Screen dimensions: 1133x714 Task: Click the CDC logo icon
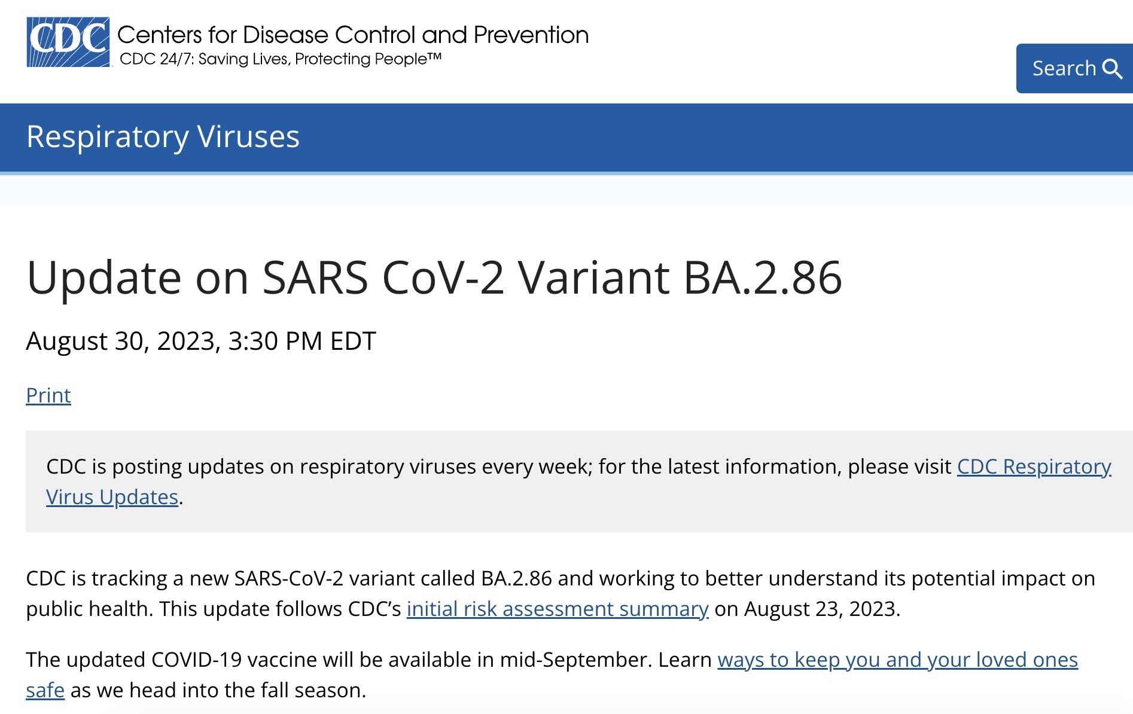point(68,42)
